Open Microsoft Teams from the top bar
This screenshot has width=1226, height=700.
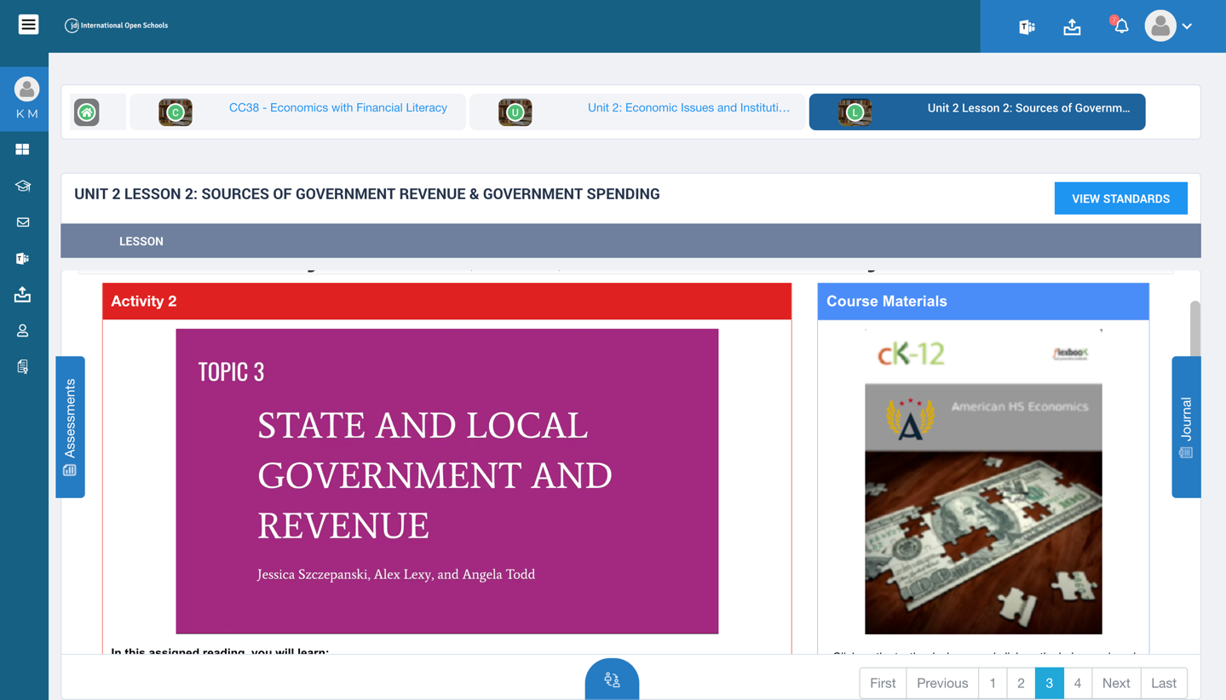click(1027, 26)
